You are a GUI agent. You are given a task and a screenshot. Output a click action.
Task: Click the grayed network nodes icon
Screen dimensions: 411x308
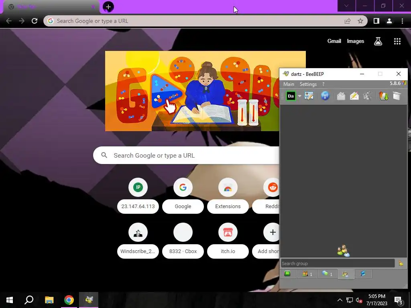[x=368, y=96]
